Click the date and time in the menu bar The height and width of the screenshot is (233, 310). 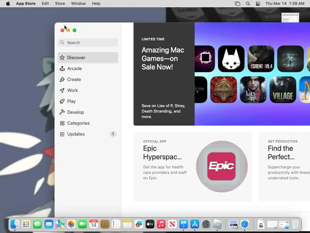(x=285, y=4)
